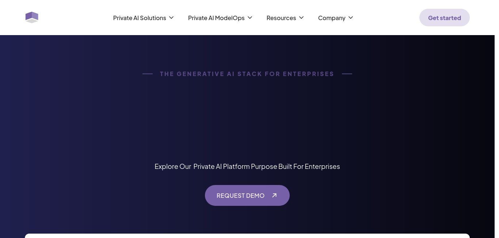Click the white panel at page bottom
Screen dimensions: 499x238
pyautogui.click(x=247, y=236)
